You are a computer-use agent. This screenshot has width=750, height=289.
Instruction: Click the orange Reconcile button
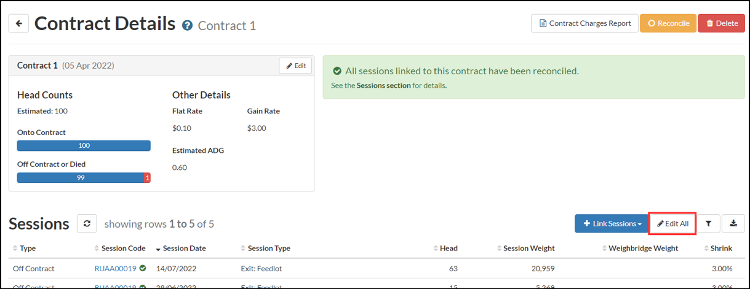(x=668, y=23)
